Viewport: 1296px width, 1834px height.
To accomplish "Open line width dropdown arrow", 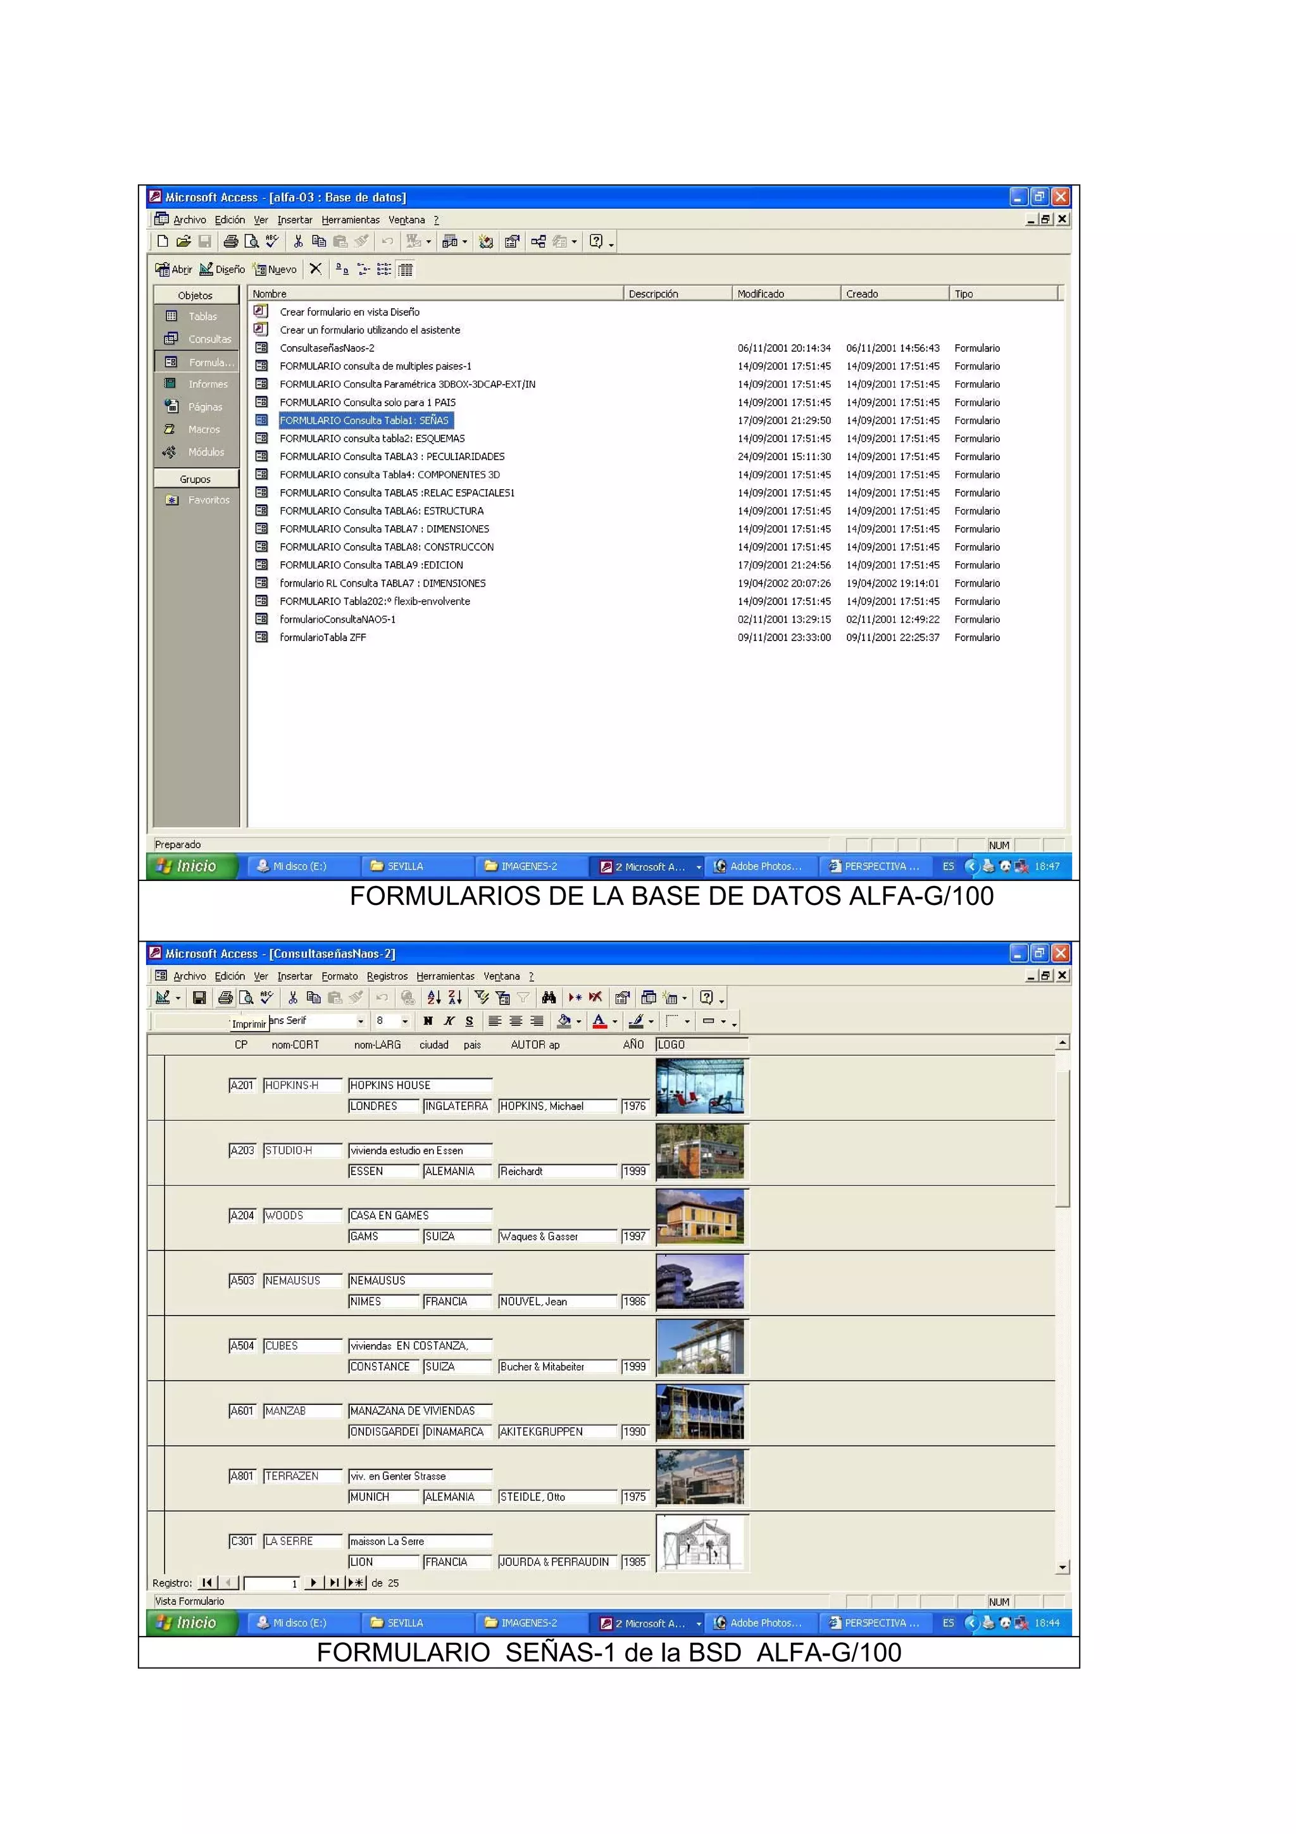I will [687, 1021].
